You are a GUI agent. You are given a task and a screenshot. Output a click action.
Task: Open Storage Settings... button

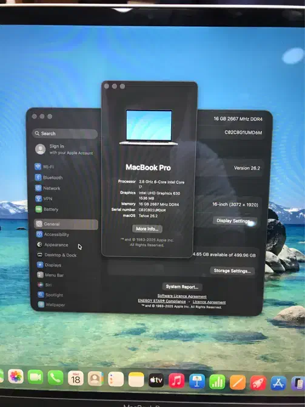coord(232,271)
